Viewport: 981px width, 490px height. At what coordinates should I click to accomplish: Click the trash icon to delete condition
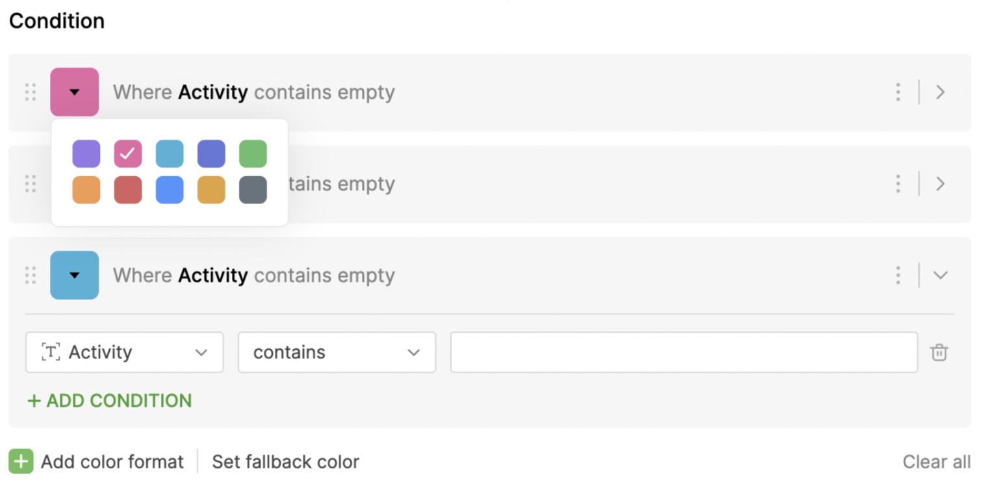[x=939, y=353]
